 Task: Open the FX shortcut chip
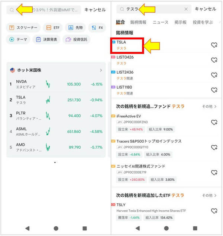coord(97,28)
